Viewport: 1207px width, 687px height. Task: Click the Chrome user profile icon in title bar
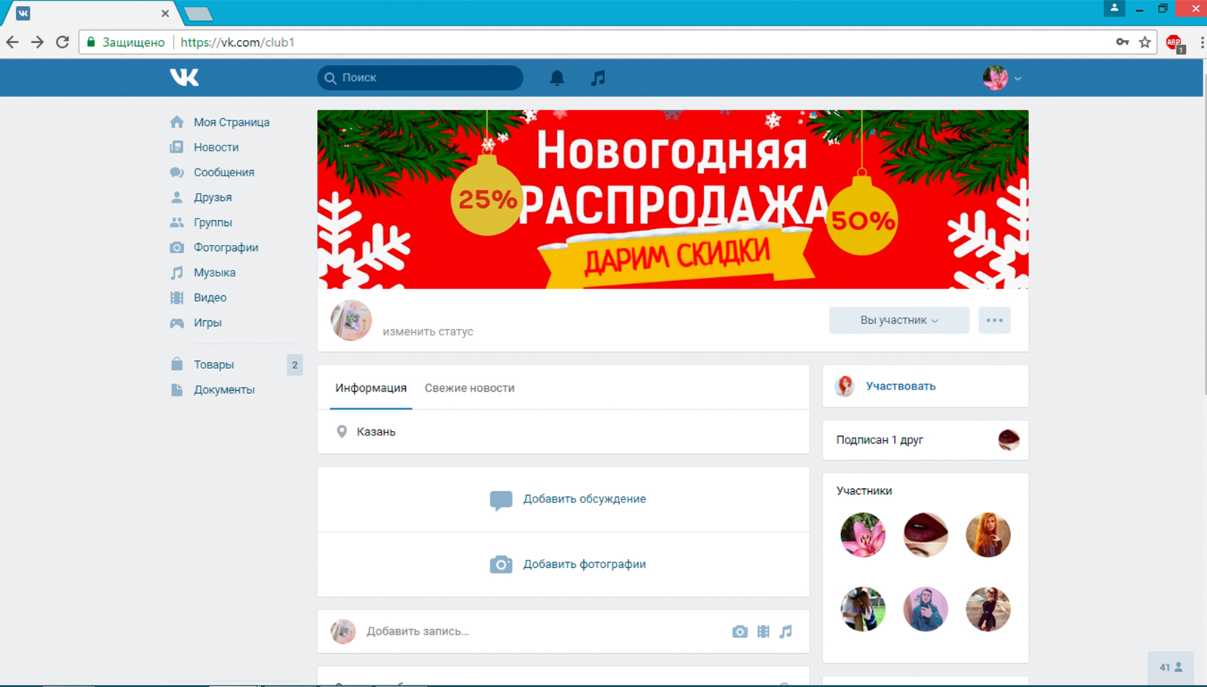coord(1114,8)
